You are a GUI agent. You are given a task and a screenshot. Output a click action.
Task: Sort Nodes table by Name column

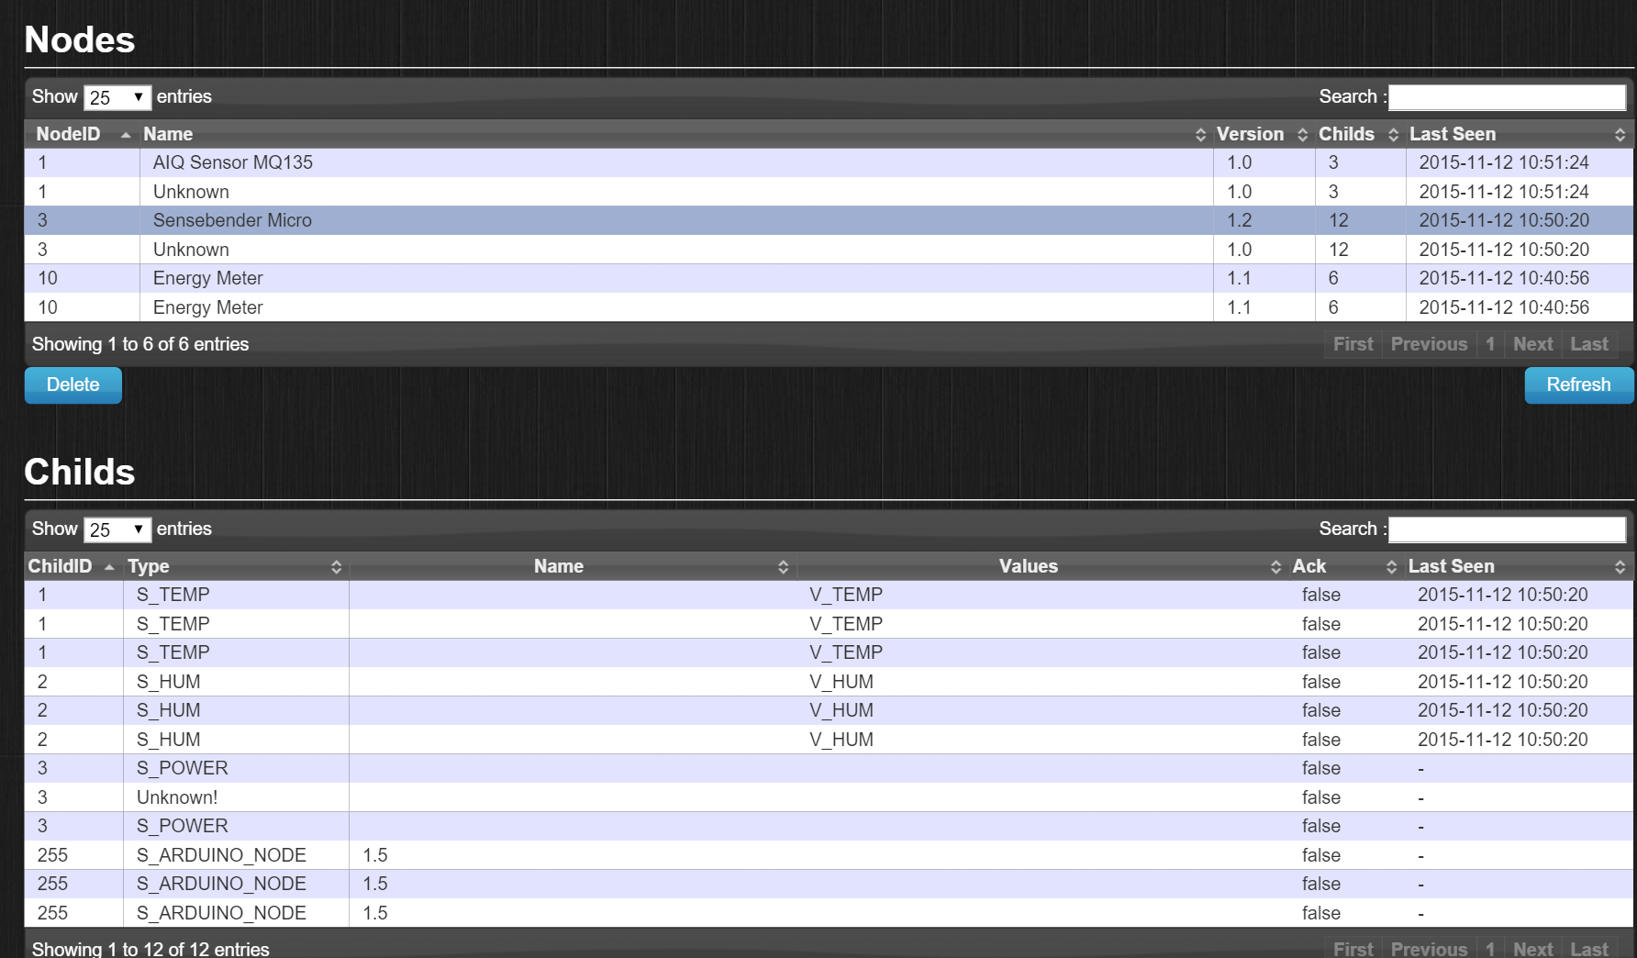tap(675, 134)
